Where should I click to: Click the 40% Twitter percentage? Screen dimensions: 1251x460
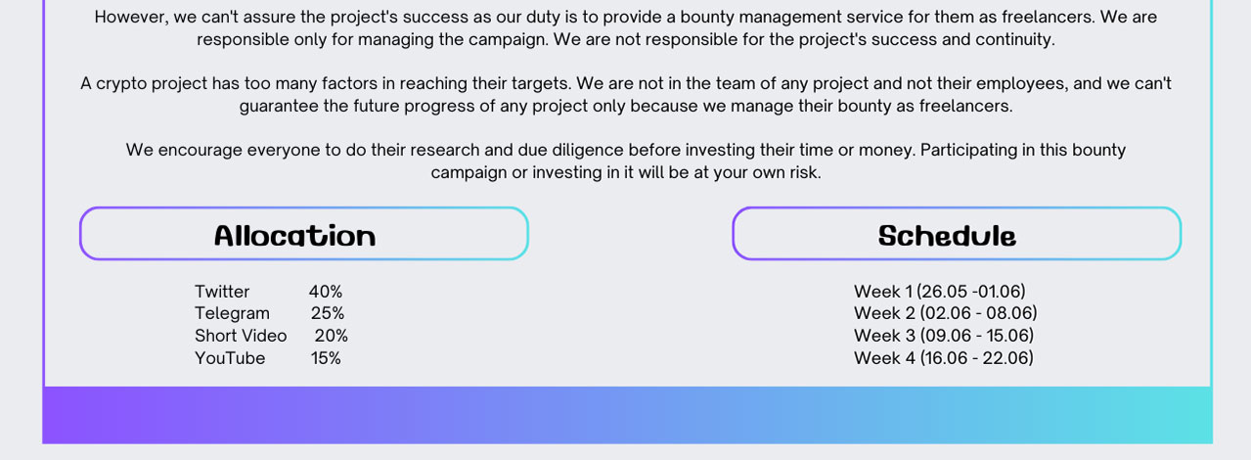(326, 292)
